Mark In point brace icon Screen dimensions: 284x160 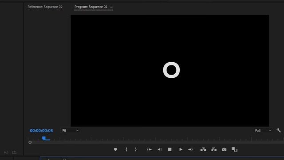pyautogui.click(x=126, y=149)
